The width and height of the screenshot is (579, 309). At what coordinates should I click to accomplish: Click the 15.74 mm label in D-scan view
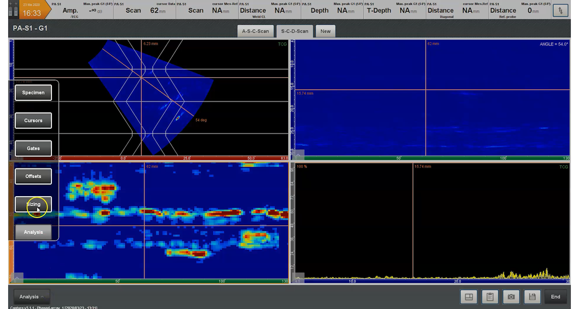tap(305, 93)
